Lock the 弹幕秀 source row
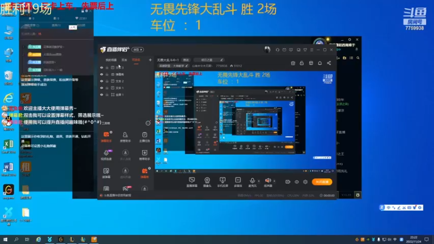This screenshot has width=434, height=244. coord(107,74)
